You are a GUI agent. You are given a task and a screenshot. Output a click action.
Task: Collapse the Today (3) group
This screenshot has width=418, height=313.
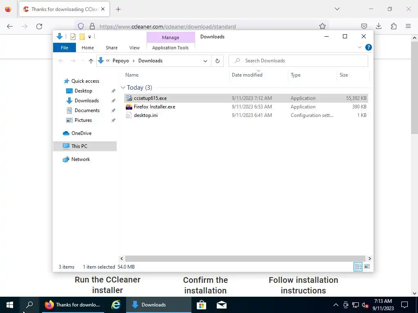(123, 88)
